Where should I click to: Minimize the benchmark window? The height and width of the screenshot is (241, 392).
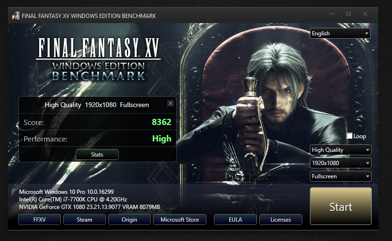tap(332, 14)
